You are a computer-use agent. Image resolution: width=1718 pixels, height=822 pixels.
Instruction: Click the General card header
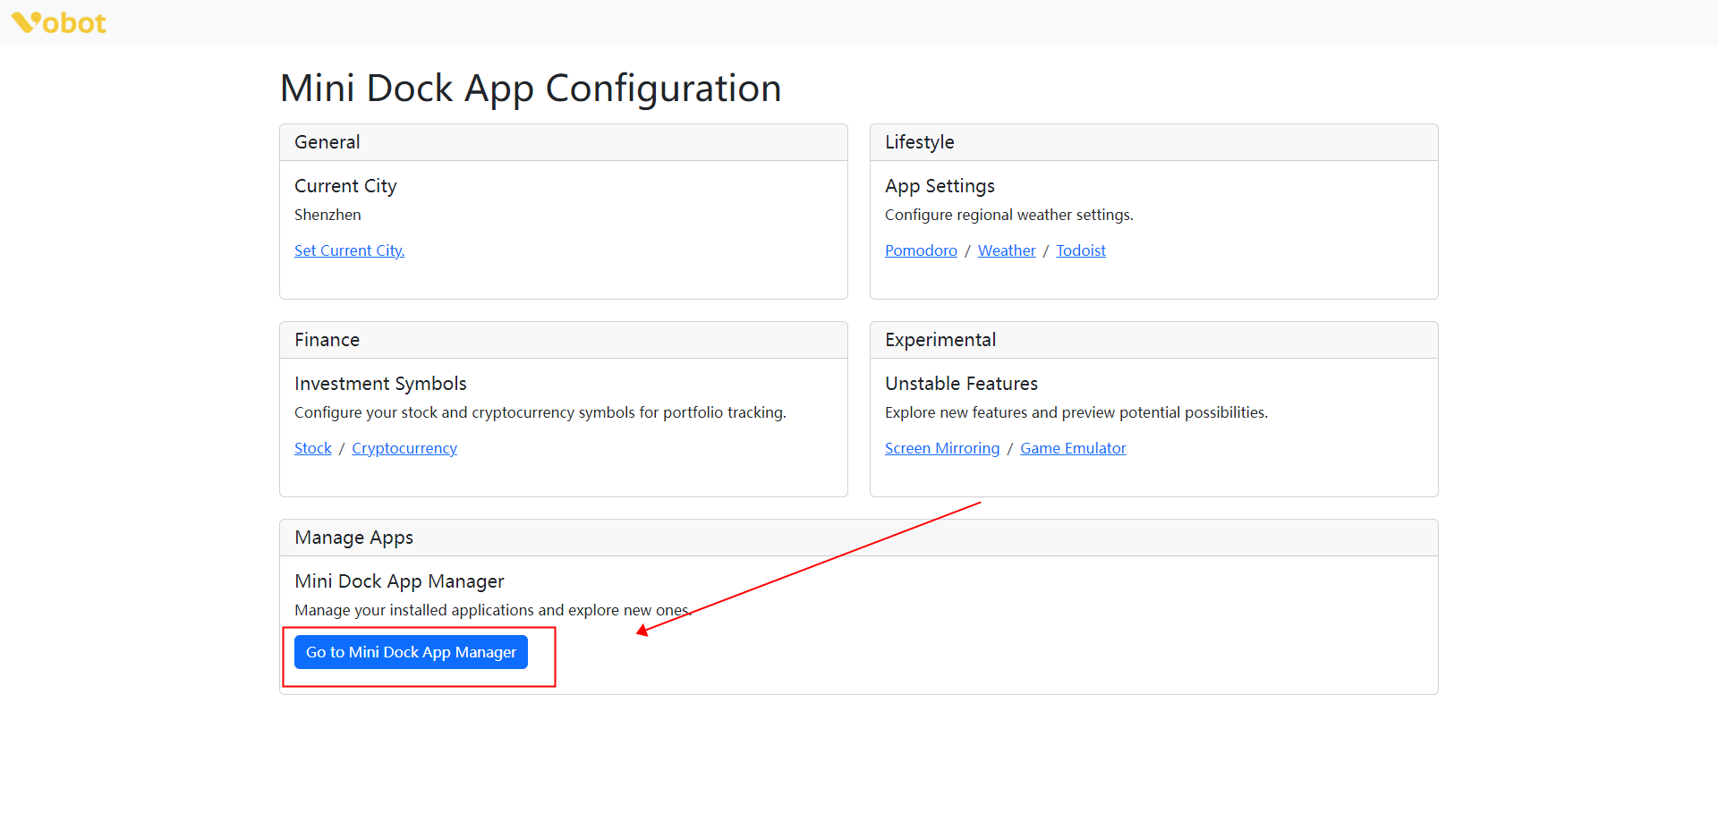[327, 142]
